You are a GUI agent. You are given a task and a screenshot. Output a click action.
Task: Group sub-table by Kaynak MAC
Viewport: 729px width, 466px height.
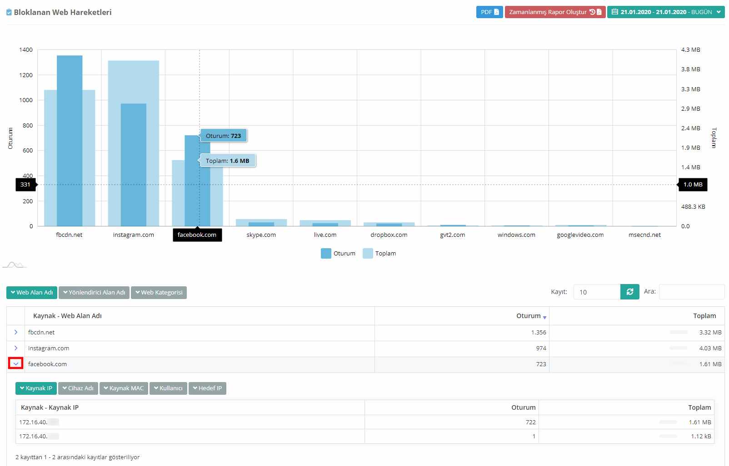(124, 388)
